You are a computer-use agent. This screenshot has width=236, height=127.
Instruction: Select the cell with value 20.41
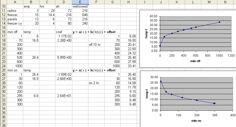[x=128, y=45]
